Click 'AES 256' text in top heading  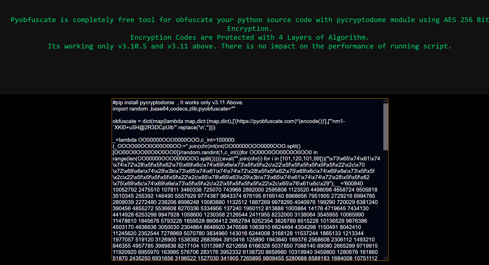click(x=458, y=20)
